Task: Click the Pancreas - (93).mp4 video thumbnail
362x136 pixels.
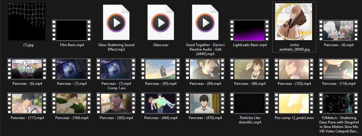Action: click(x=161, y=69)
